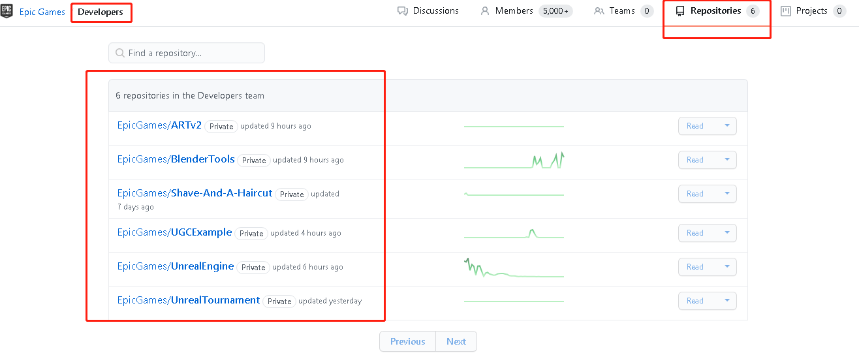
Task: Open Read permission dropdown for UGCExample
Action: click(708, 233)
